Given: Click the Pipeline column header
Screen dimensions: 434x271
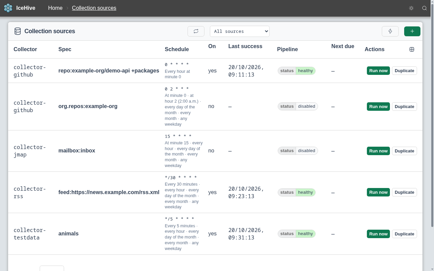Looking at the screenshot, I should click(287, 49).
